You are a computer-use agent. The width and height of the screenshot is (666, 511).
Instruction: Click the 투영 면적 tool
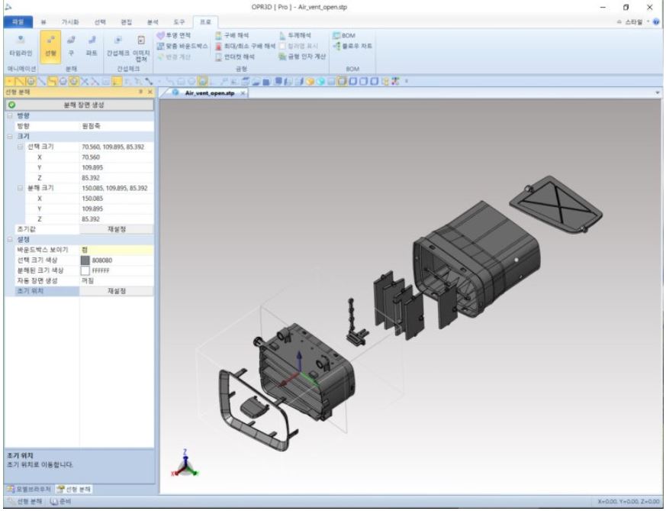click(175, 34)
